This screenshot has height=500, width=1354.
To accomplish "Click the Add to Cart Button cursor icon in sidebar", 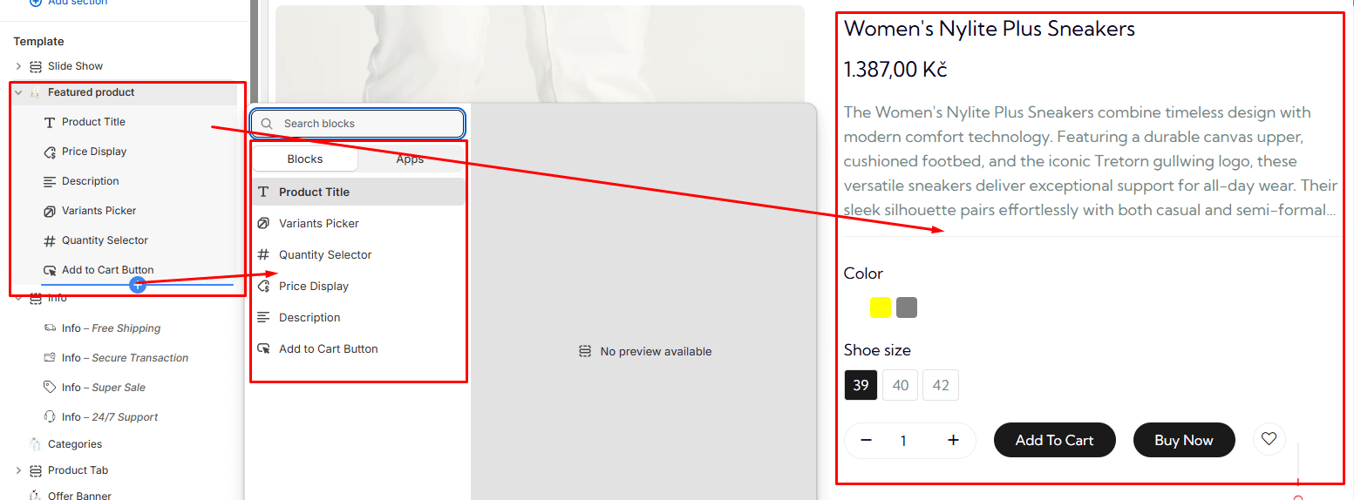I will pyautogui.click(x=50, y=270).
